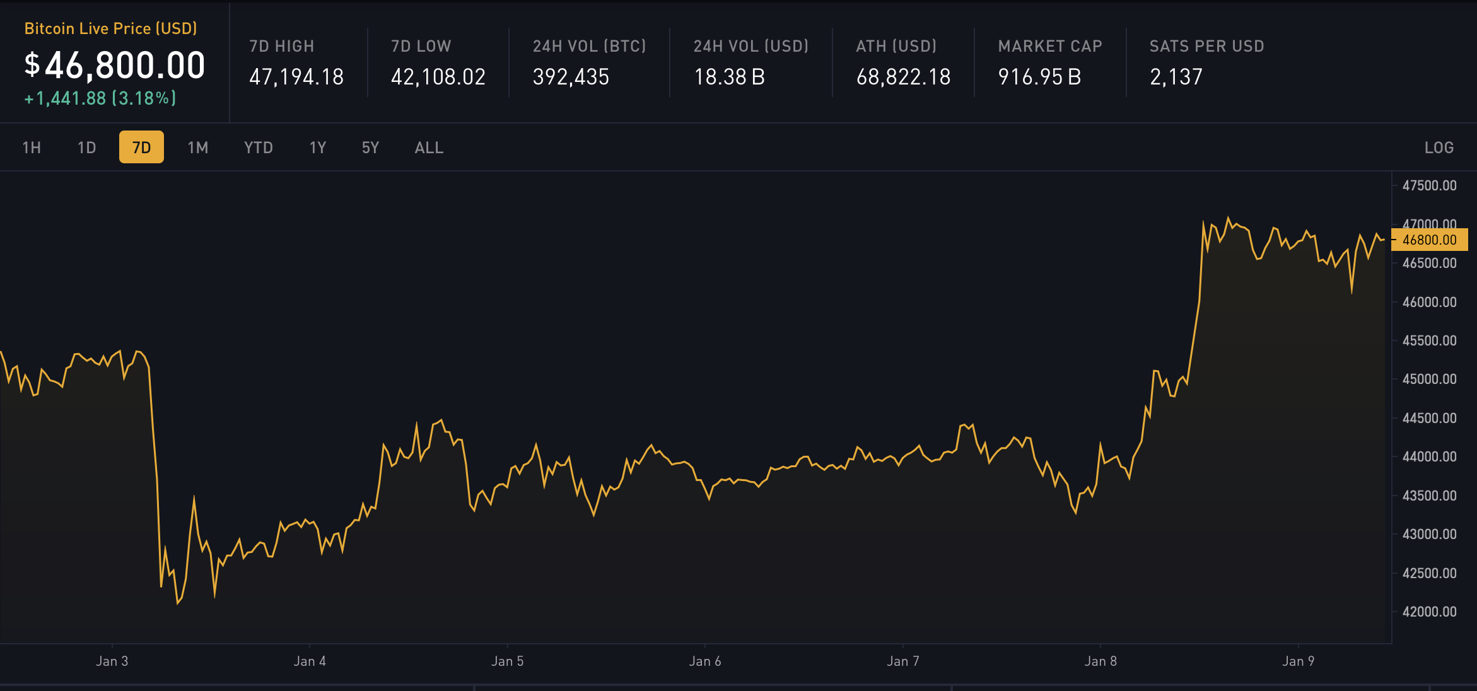Click the ATH (USD) stat

point(902,77)
